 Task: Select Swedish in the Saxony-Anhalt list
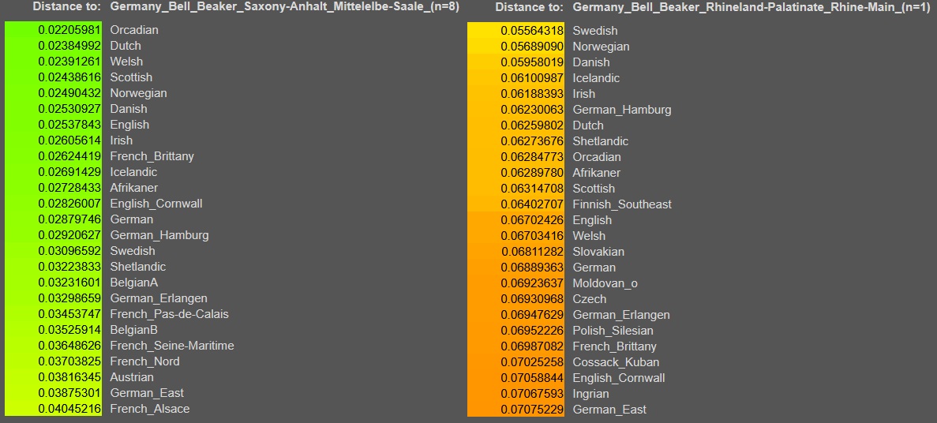[132, 251]
